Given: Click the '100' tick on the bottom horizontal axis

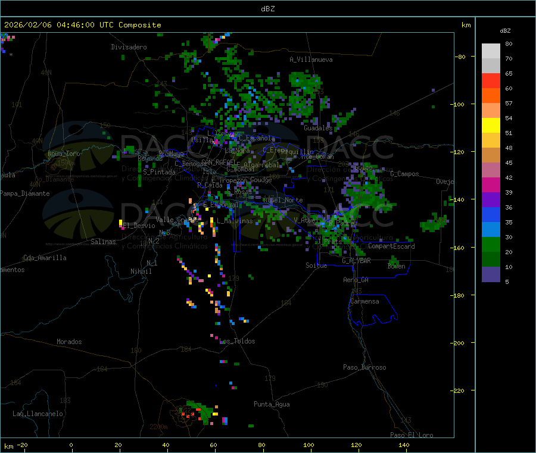Looking at the screenshot, I should click(x=308, y=445).
